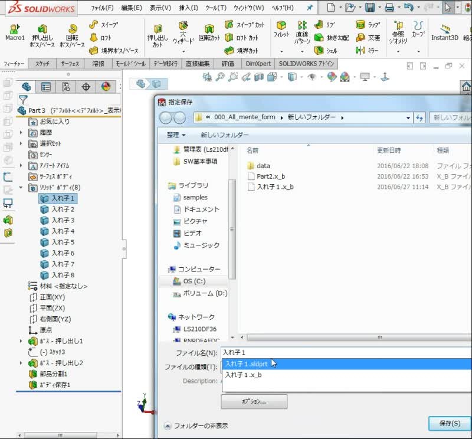Select the 直線パターン tool

pyautogui.click(x=302, y=32)
